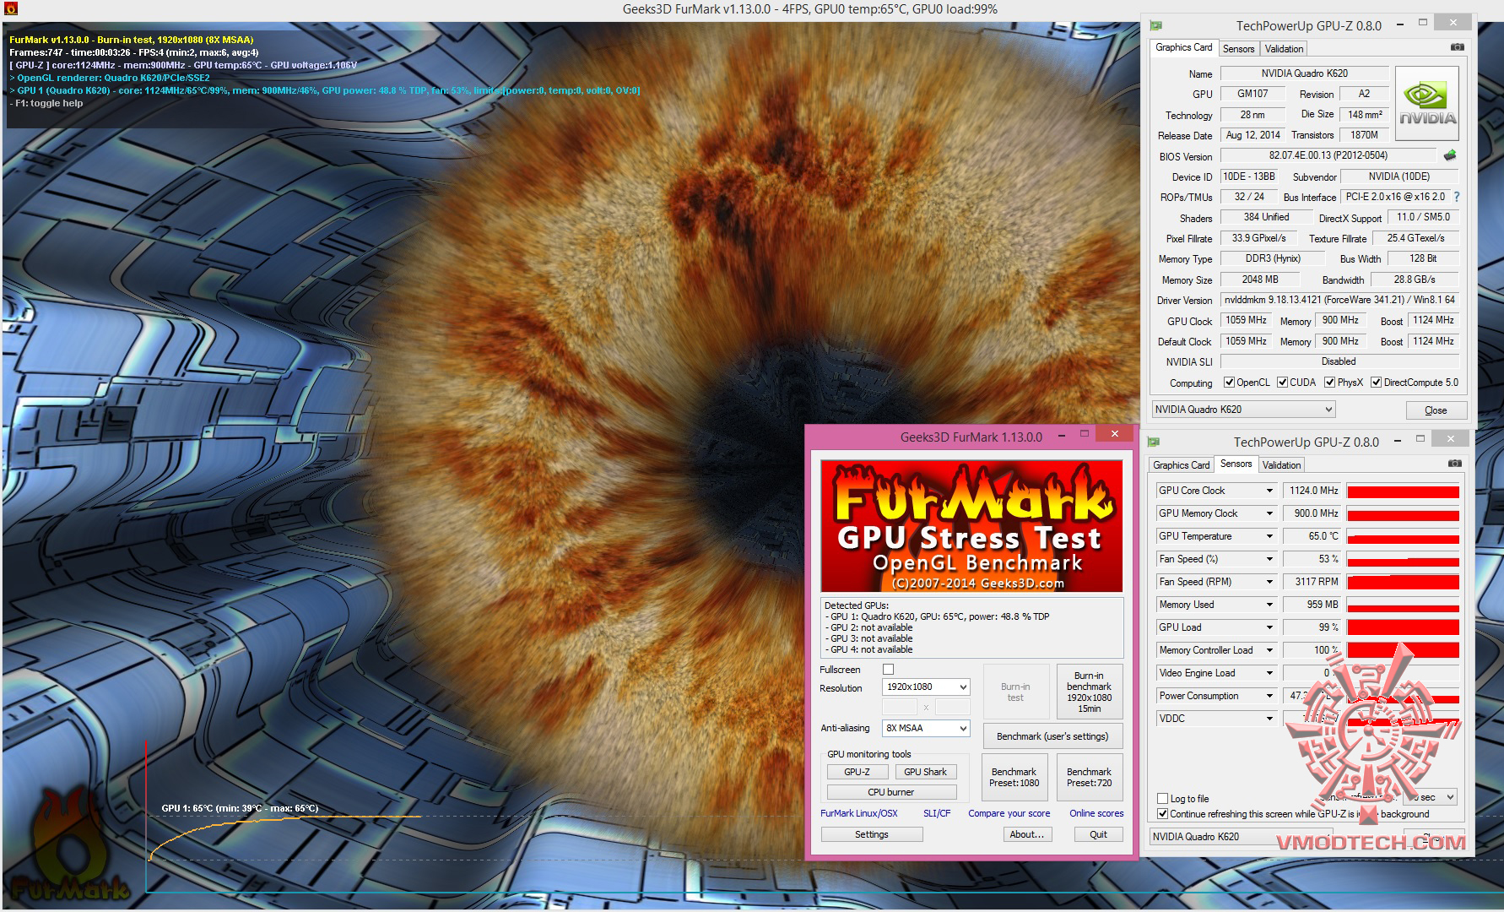
Task: Click the question mark next to Bus Interface
Action: [1457, 197]
